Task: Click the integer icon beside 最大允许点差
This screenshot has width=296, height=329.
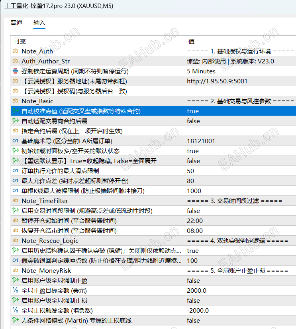Action: 15,181
